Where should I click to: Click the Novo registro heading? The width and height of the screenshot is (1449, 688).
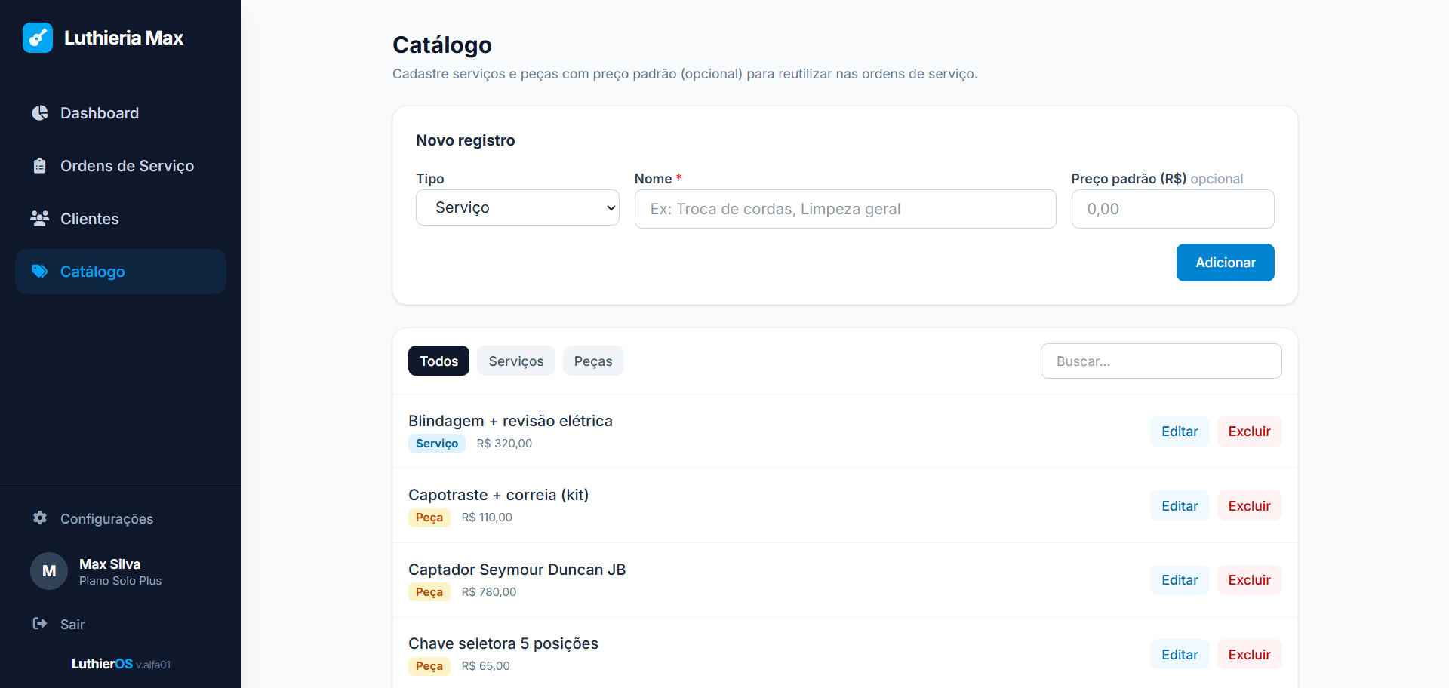click(465, 140)
